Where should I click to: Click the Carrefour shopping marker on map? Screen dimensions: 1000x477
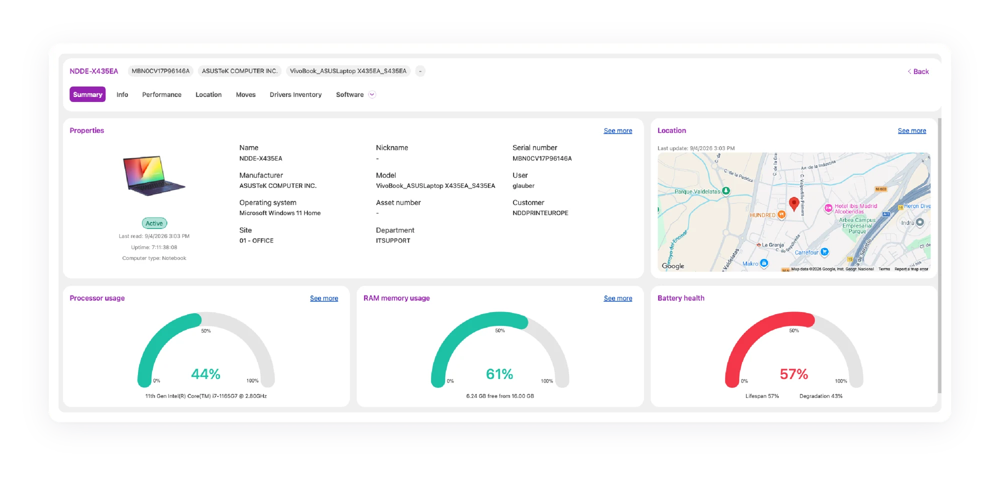point(825,251)
